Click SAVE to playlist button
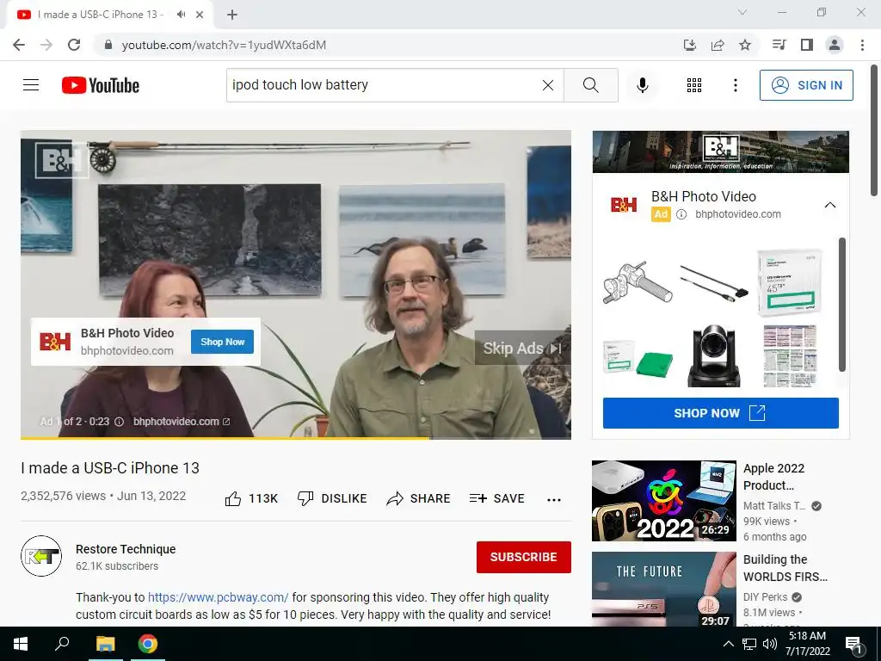Image resolution: width=881 pixels, height=661 pixels. click(497, 498)
